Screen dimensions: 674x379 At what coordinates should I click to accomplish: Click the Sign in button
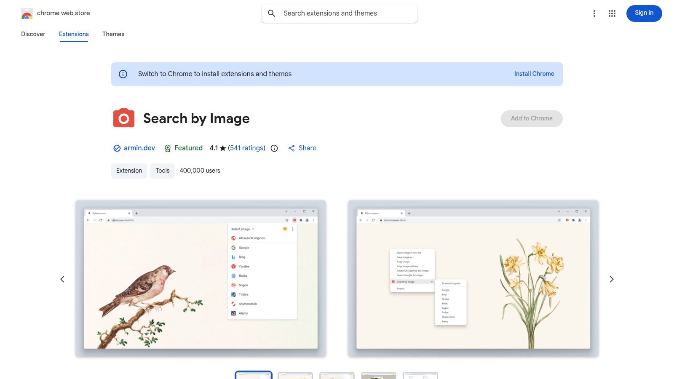644,13
